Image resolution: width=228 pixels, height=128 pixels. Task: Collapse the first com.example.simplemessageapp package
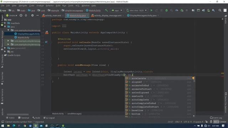[8, 30]
